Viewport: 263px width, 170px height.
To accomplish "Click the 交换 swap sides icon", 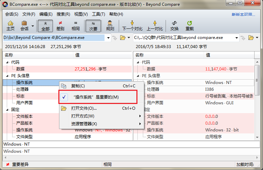I will tap(174, 26).
